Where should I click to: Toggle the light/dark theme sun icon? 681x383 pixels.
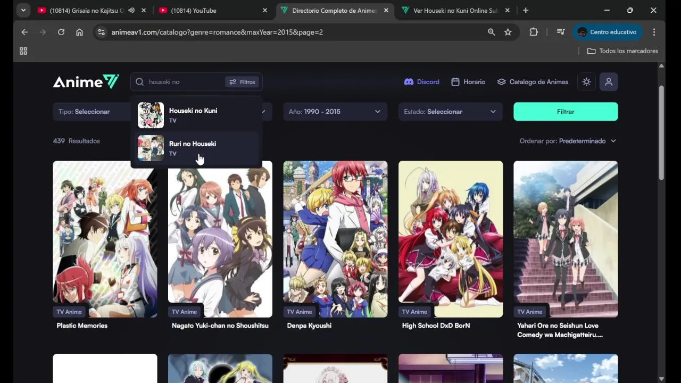586,82
